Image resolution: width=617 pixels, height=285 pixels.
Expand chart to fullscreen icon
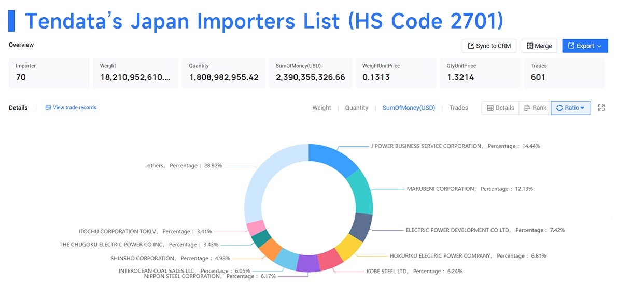601,108
